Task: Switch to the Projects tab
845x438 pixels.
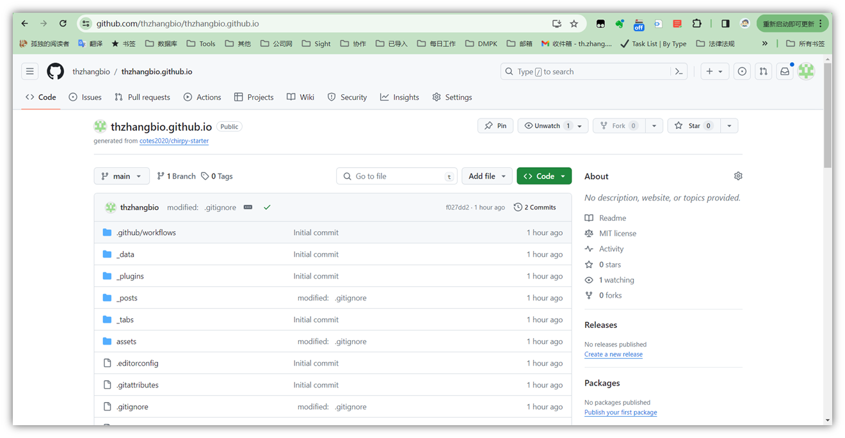Action: point(254,97)
